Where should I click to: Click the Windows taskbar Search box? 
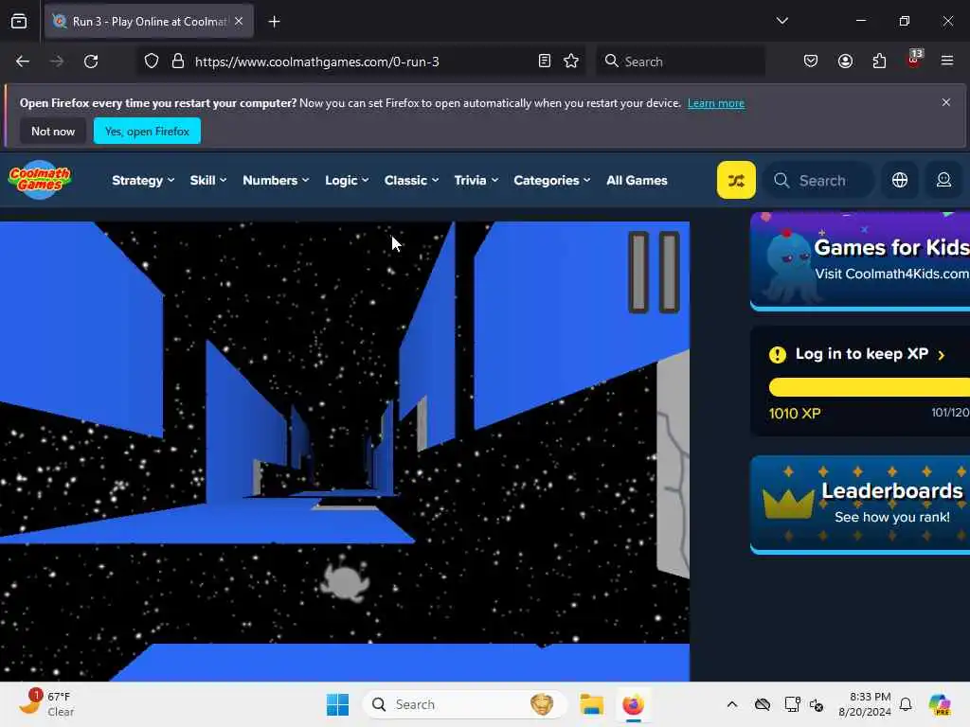pyautogui.click(x=464, y=704)
